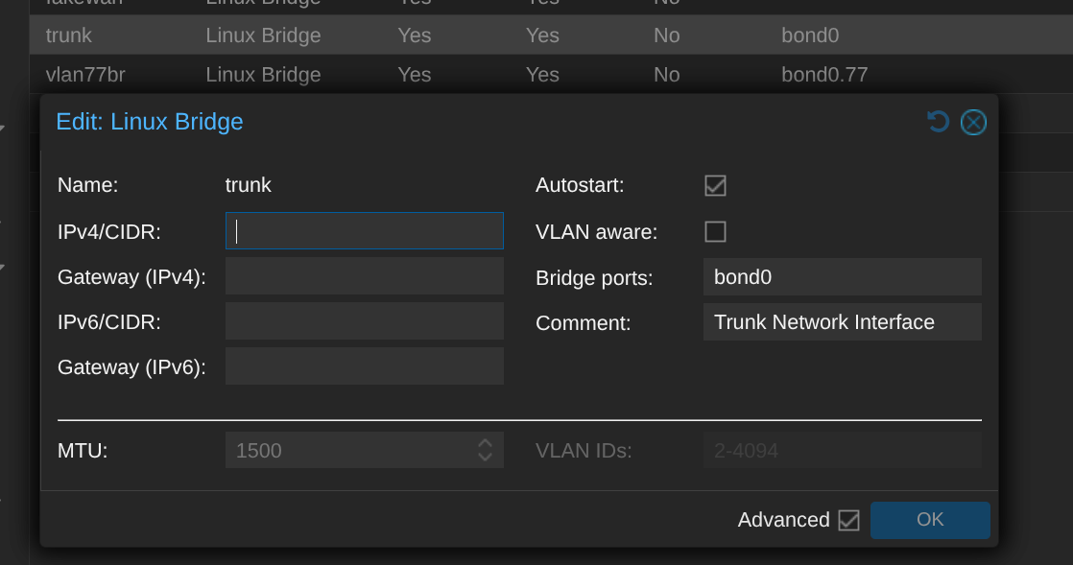Edit the Bridge ports field
This screenshot has height=565, width=1073.
point(842,277)
